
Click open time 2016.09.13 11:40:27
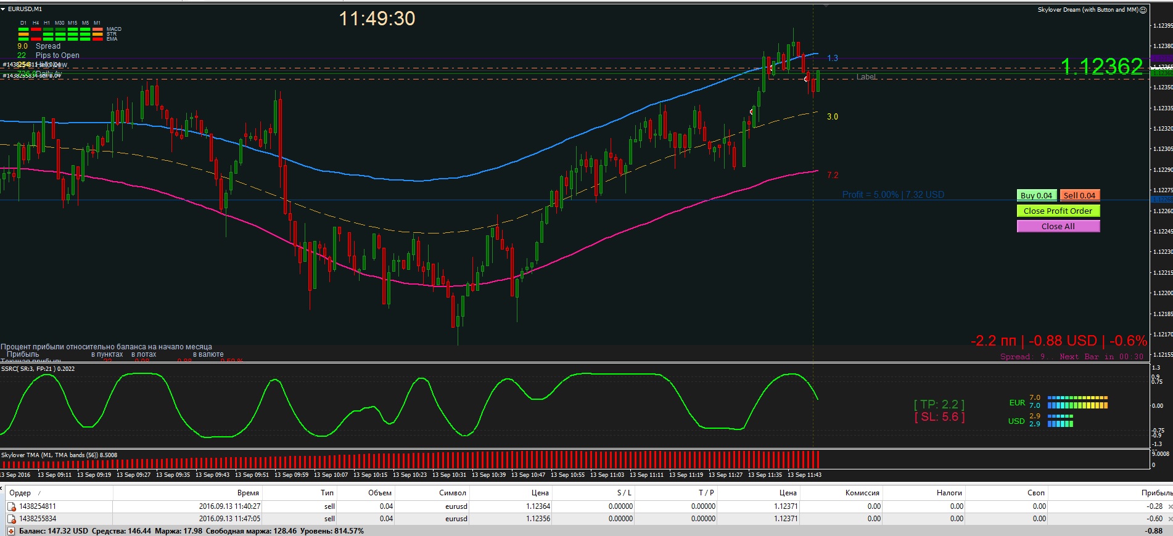point(229,506)
